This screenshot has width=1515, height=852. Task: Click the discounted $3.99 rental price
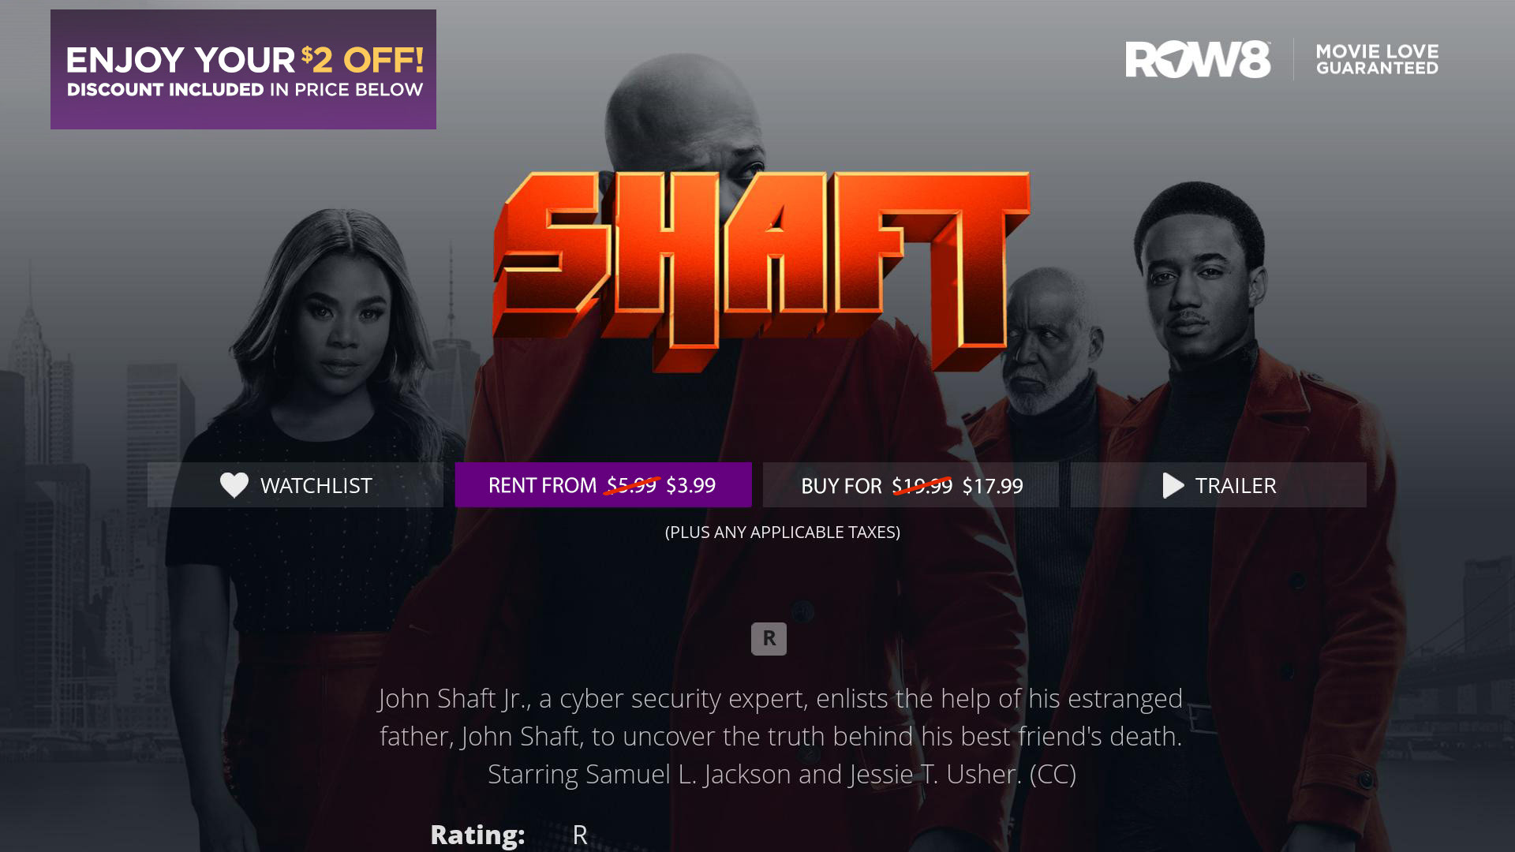pyautogui.click(x=690, y=485)
